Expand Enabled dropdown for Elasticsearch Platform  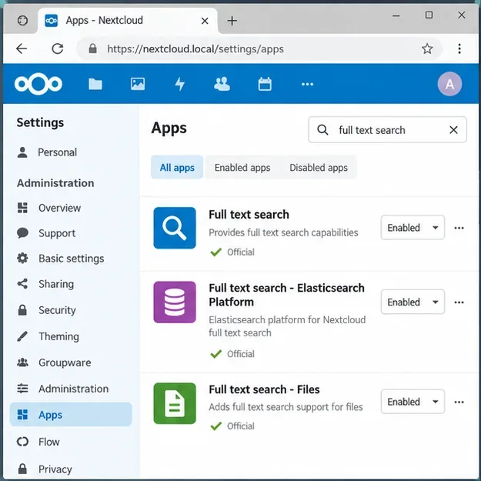[x=413, y=302]
